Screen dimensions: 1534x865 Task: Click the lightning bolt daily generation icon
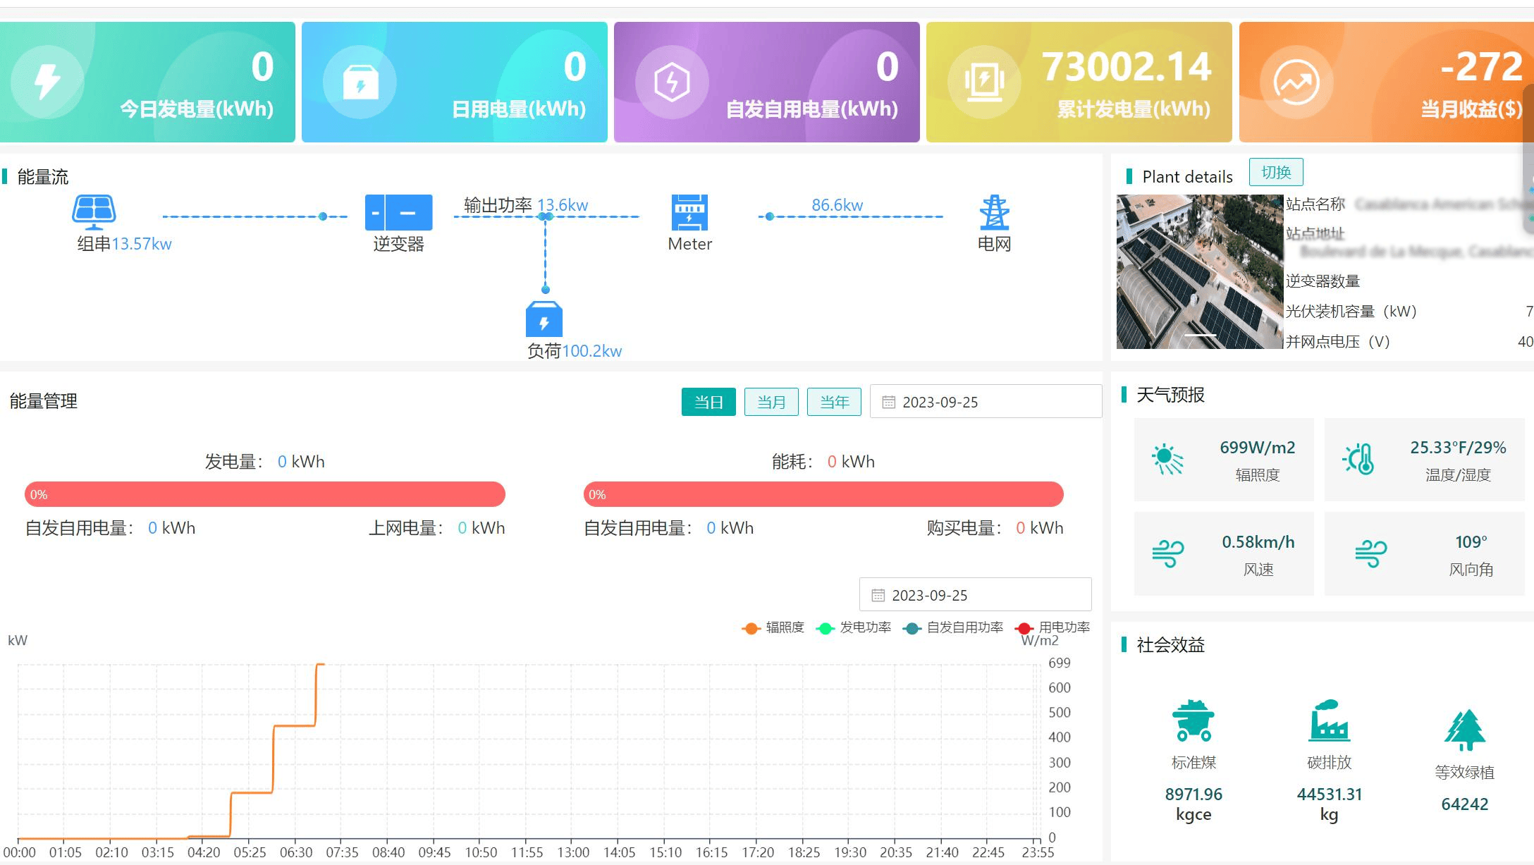coord(47,81)
